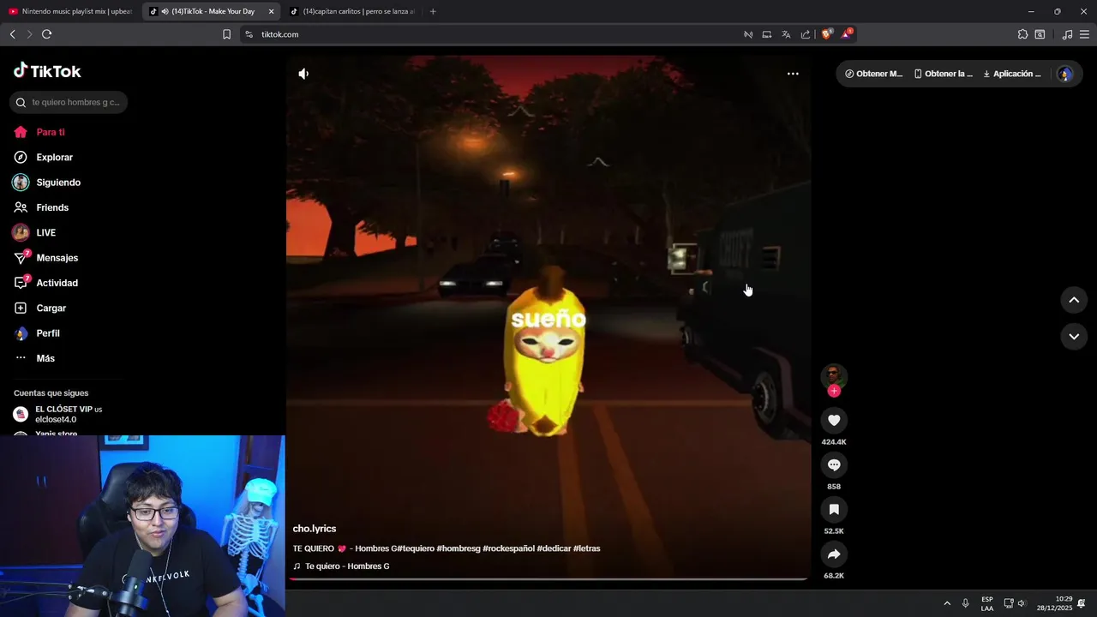The height and width of the screenshot is (617, 1097).
Task: Go back in browser history
Action: click(x=12, y=34)
